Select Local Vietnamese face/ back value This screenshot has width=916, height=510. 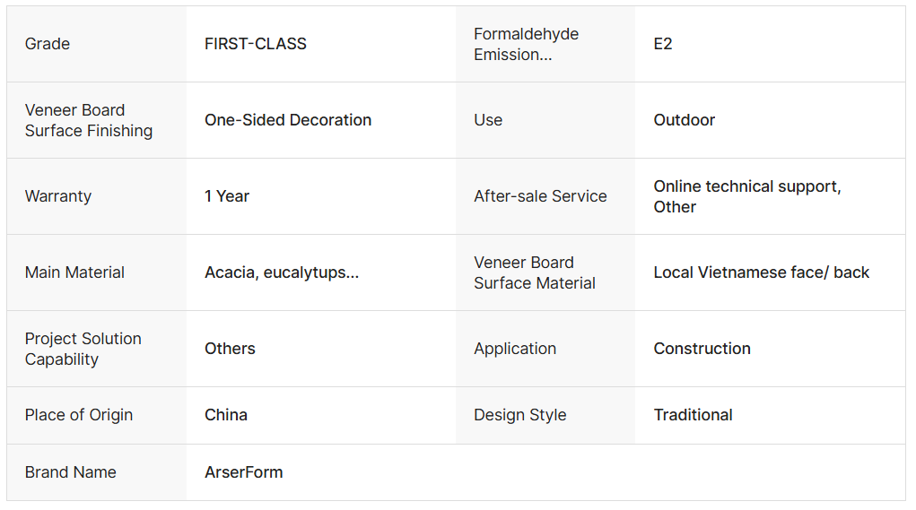point(761,272)
